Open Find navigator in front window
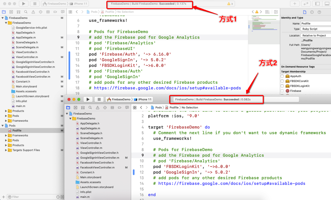Viewport: 331px width, 200px height. point(90,107)
